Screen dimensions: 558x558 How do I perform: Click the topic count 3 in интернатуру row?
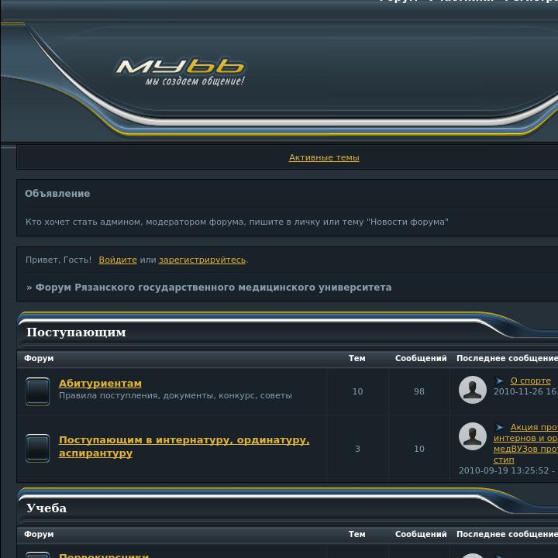(x=357, y=449)
